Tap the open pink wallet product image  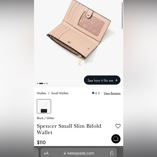79,32
